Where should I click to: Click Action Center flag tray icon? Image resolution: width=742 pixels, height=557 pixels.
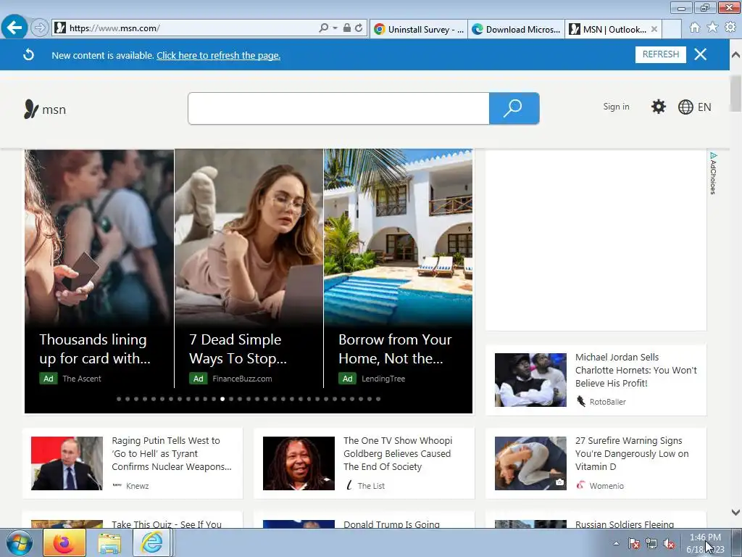click(x=633, y=543)
